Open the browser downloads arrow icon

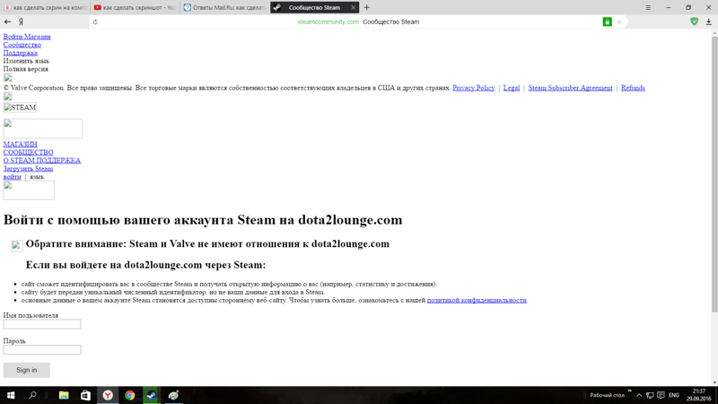pyautogui.click(x=708, y=22)
